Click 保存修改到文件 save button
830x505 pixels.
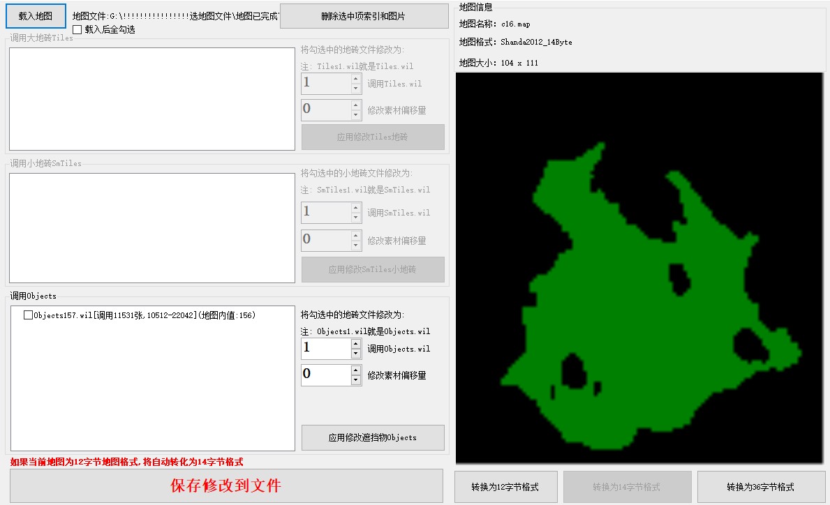(226, 485)
